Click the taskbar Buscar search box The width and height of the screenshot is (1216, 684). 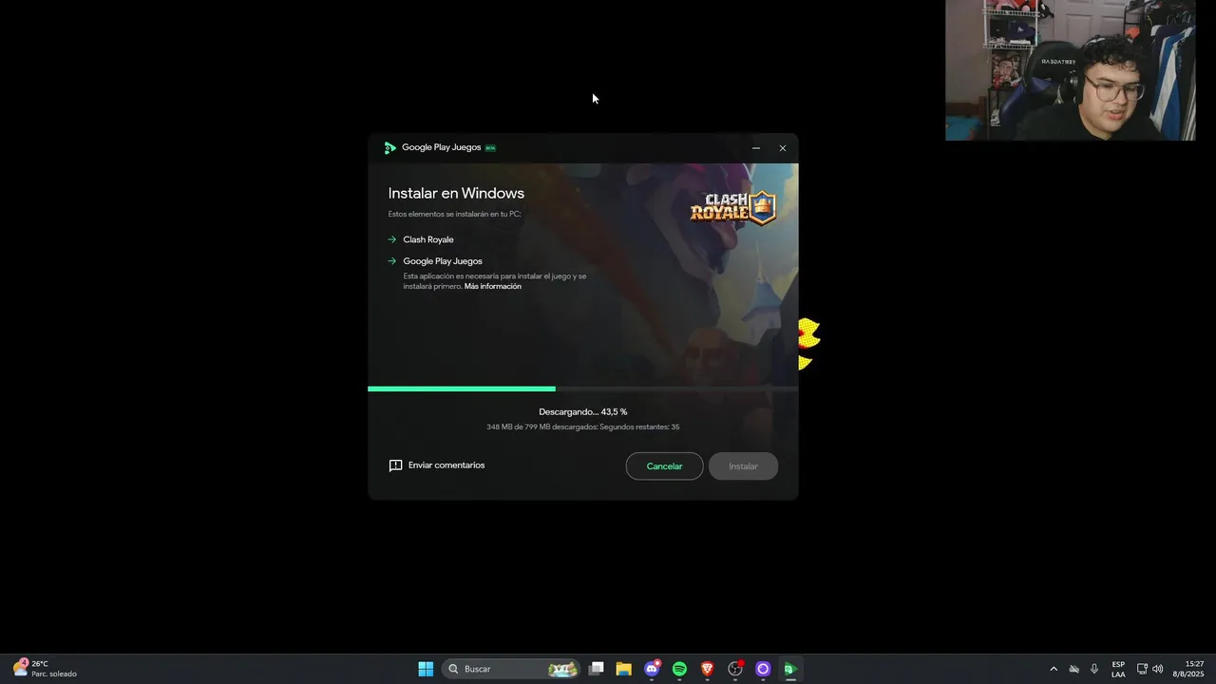pos(511,669)
